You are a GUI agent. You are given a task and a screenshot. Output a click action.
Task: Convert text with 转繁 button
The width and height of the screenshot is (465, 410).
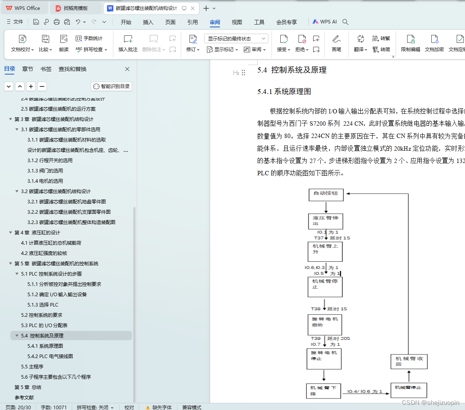[x=381, y=38]
